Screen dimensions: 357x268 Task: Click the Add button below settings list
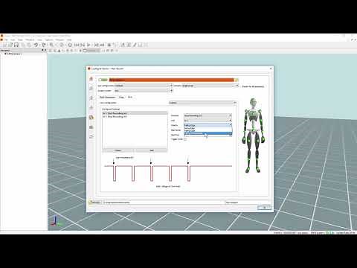(152, 150)
